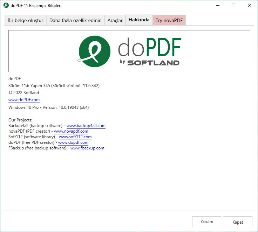Click the FBackup (free backup software) text
This screenshot has width=258, height=232.
pyautogui.click(x=38, y=148)
